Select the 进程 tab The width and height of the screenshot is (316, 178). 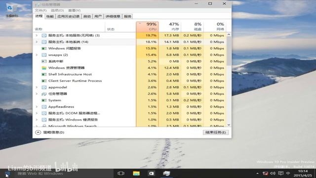(39, 16)
